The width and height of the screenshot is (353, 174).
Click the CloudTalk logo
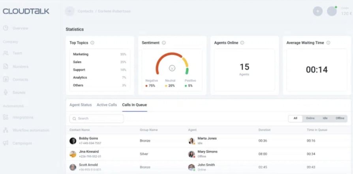tap(26, 11)
